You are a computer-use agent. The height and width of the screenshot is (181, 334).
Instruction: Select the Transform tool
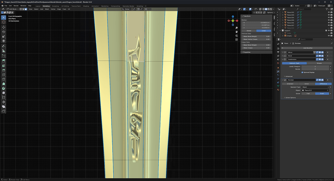4,41
